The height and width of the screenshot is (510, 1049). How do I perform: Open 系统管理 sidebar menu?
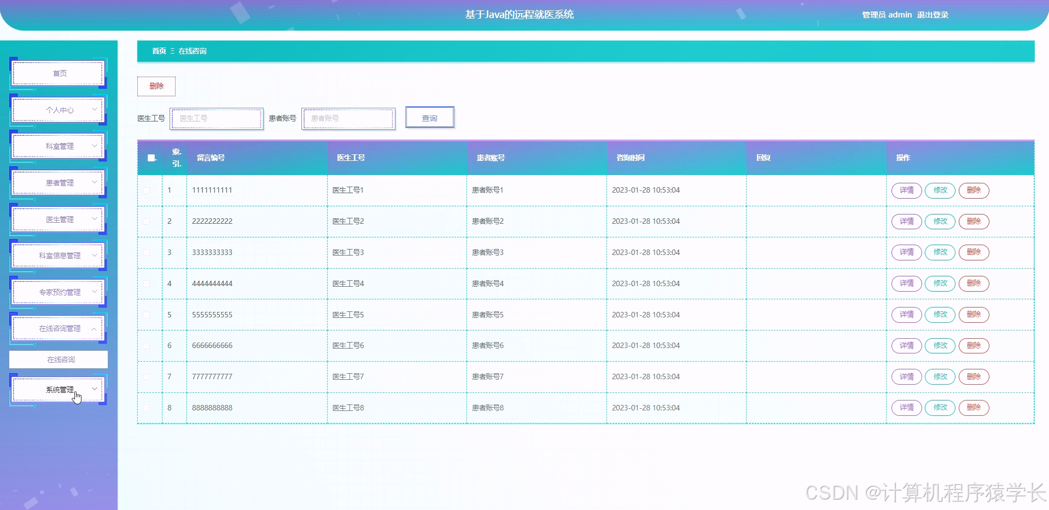click(59, 390)
